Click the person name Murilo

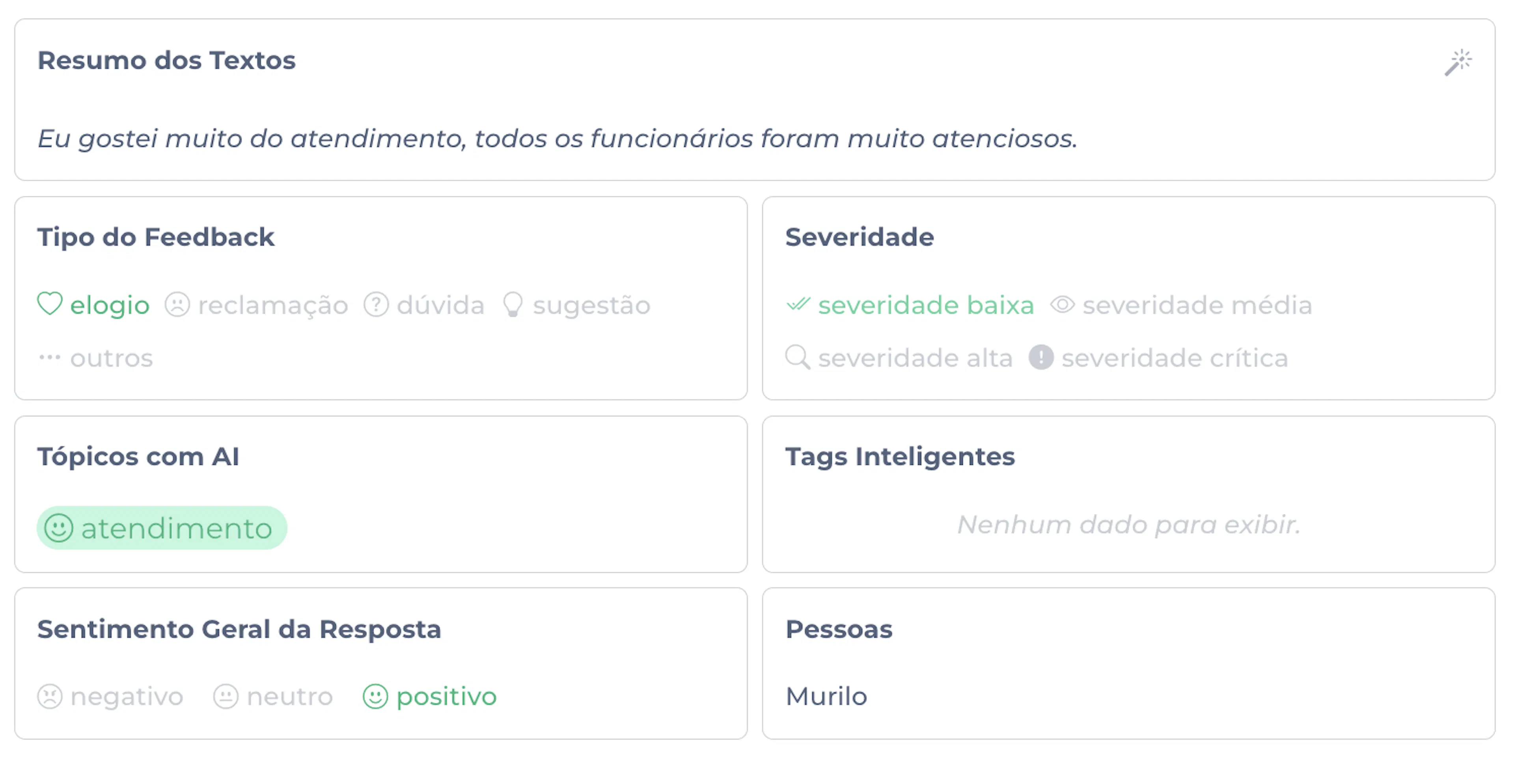(826, 697)
